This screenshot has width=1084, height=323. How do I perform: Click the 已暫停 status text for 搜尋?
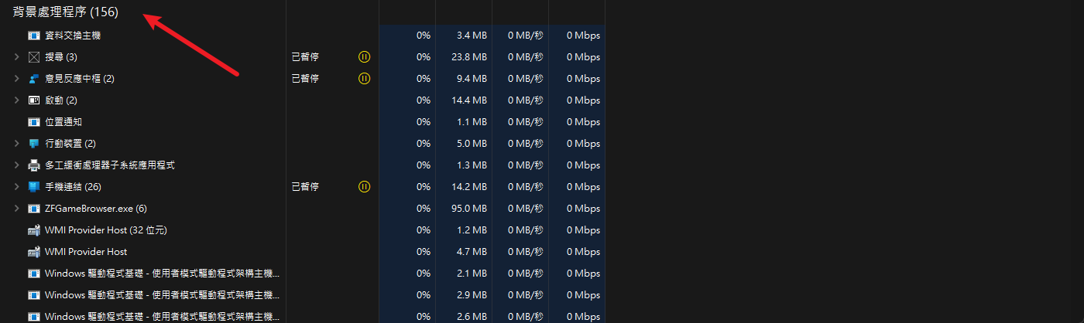pyautogui.click(x=305, y=57)
